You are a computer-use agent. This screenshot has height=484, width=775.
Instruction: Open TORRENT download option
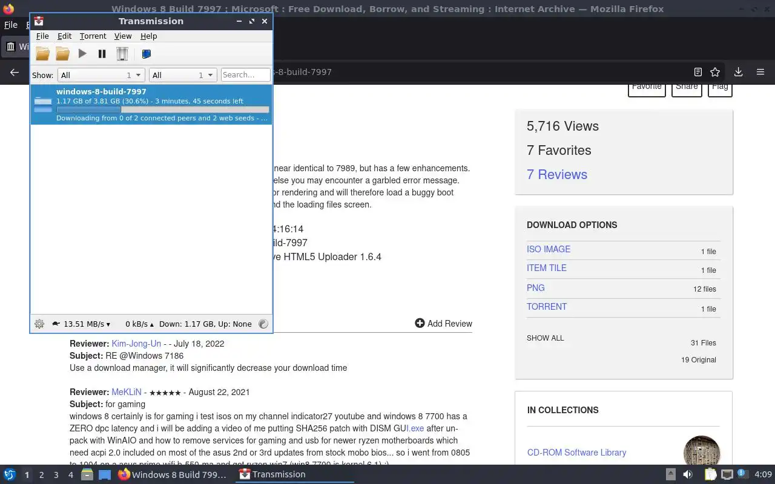[547, 307]
